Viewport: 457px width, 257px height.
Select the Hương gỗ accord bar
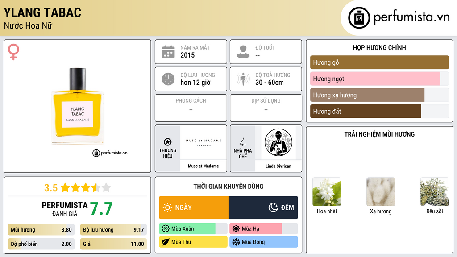(x=379, y=62)
